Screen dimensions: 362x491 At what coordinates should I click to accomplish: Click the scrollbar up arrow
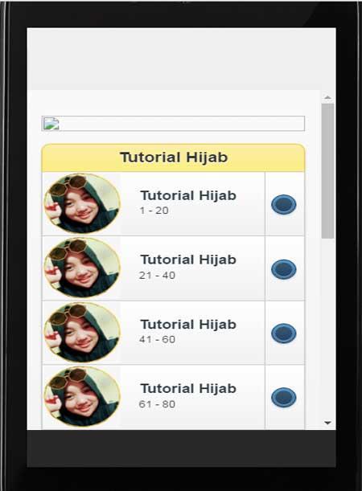tap(327, 97)
